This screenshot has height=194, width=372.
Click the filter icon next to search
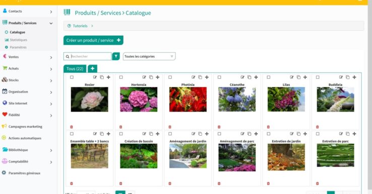coord(116,56)
